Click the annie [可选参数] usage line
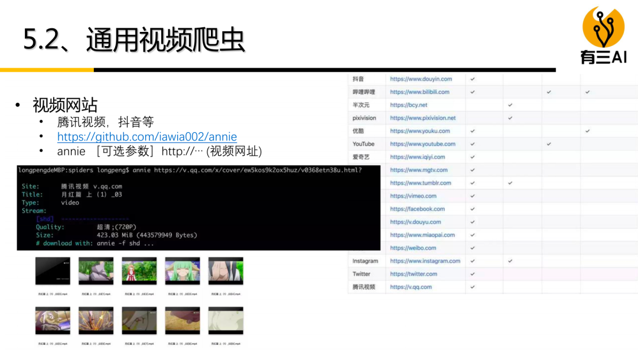Viewport: 638px width, 359px height. tap(159, 151)
